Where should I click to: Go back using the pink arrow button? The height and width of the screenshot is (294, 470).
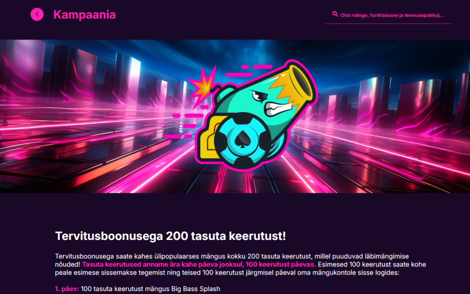click(37, 14)
